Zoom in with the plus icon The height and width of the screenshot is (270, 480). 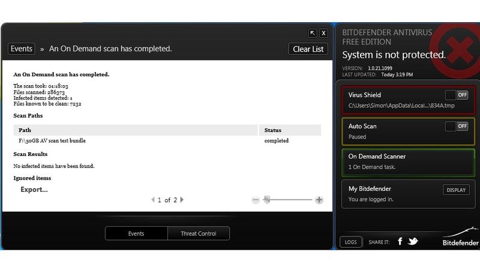click(x=319, y=200)
